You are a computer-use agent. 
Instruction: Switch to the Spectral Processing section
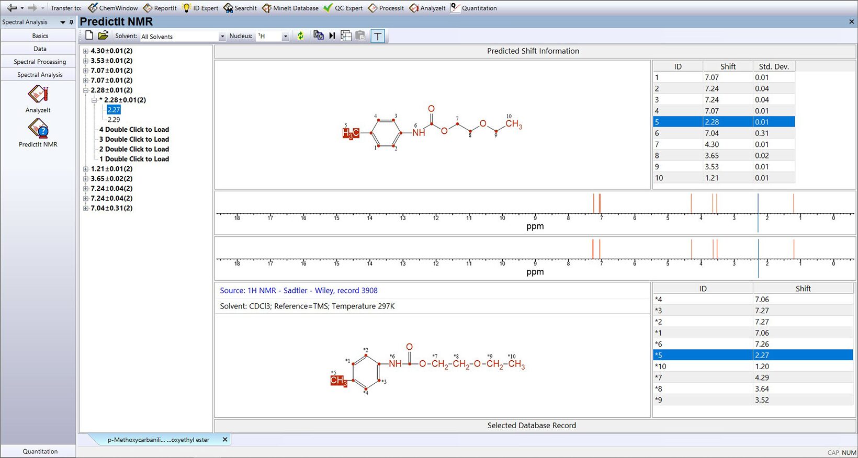tap(40, 62)
